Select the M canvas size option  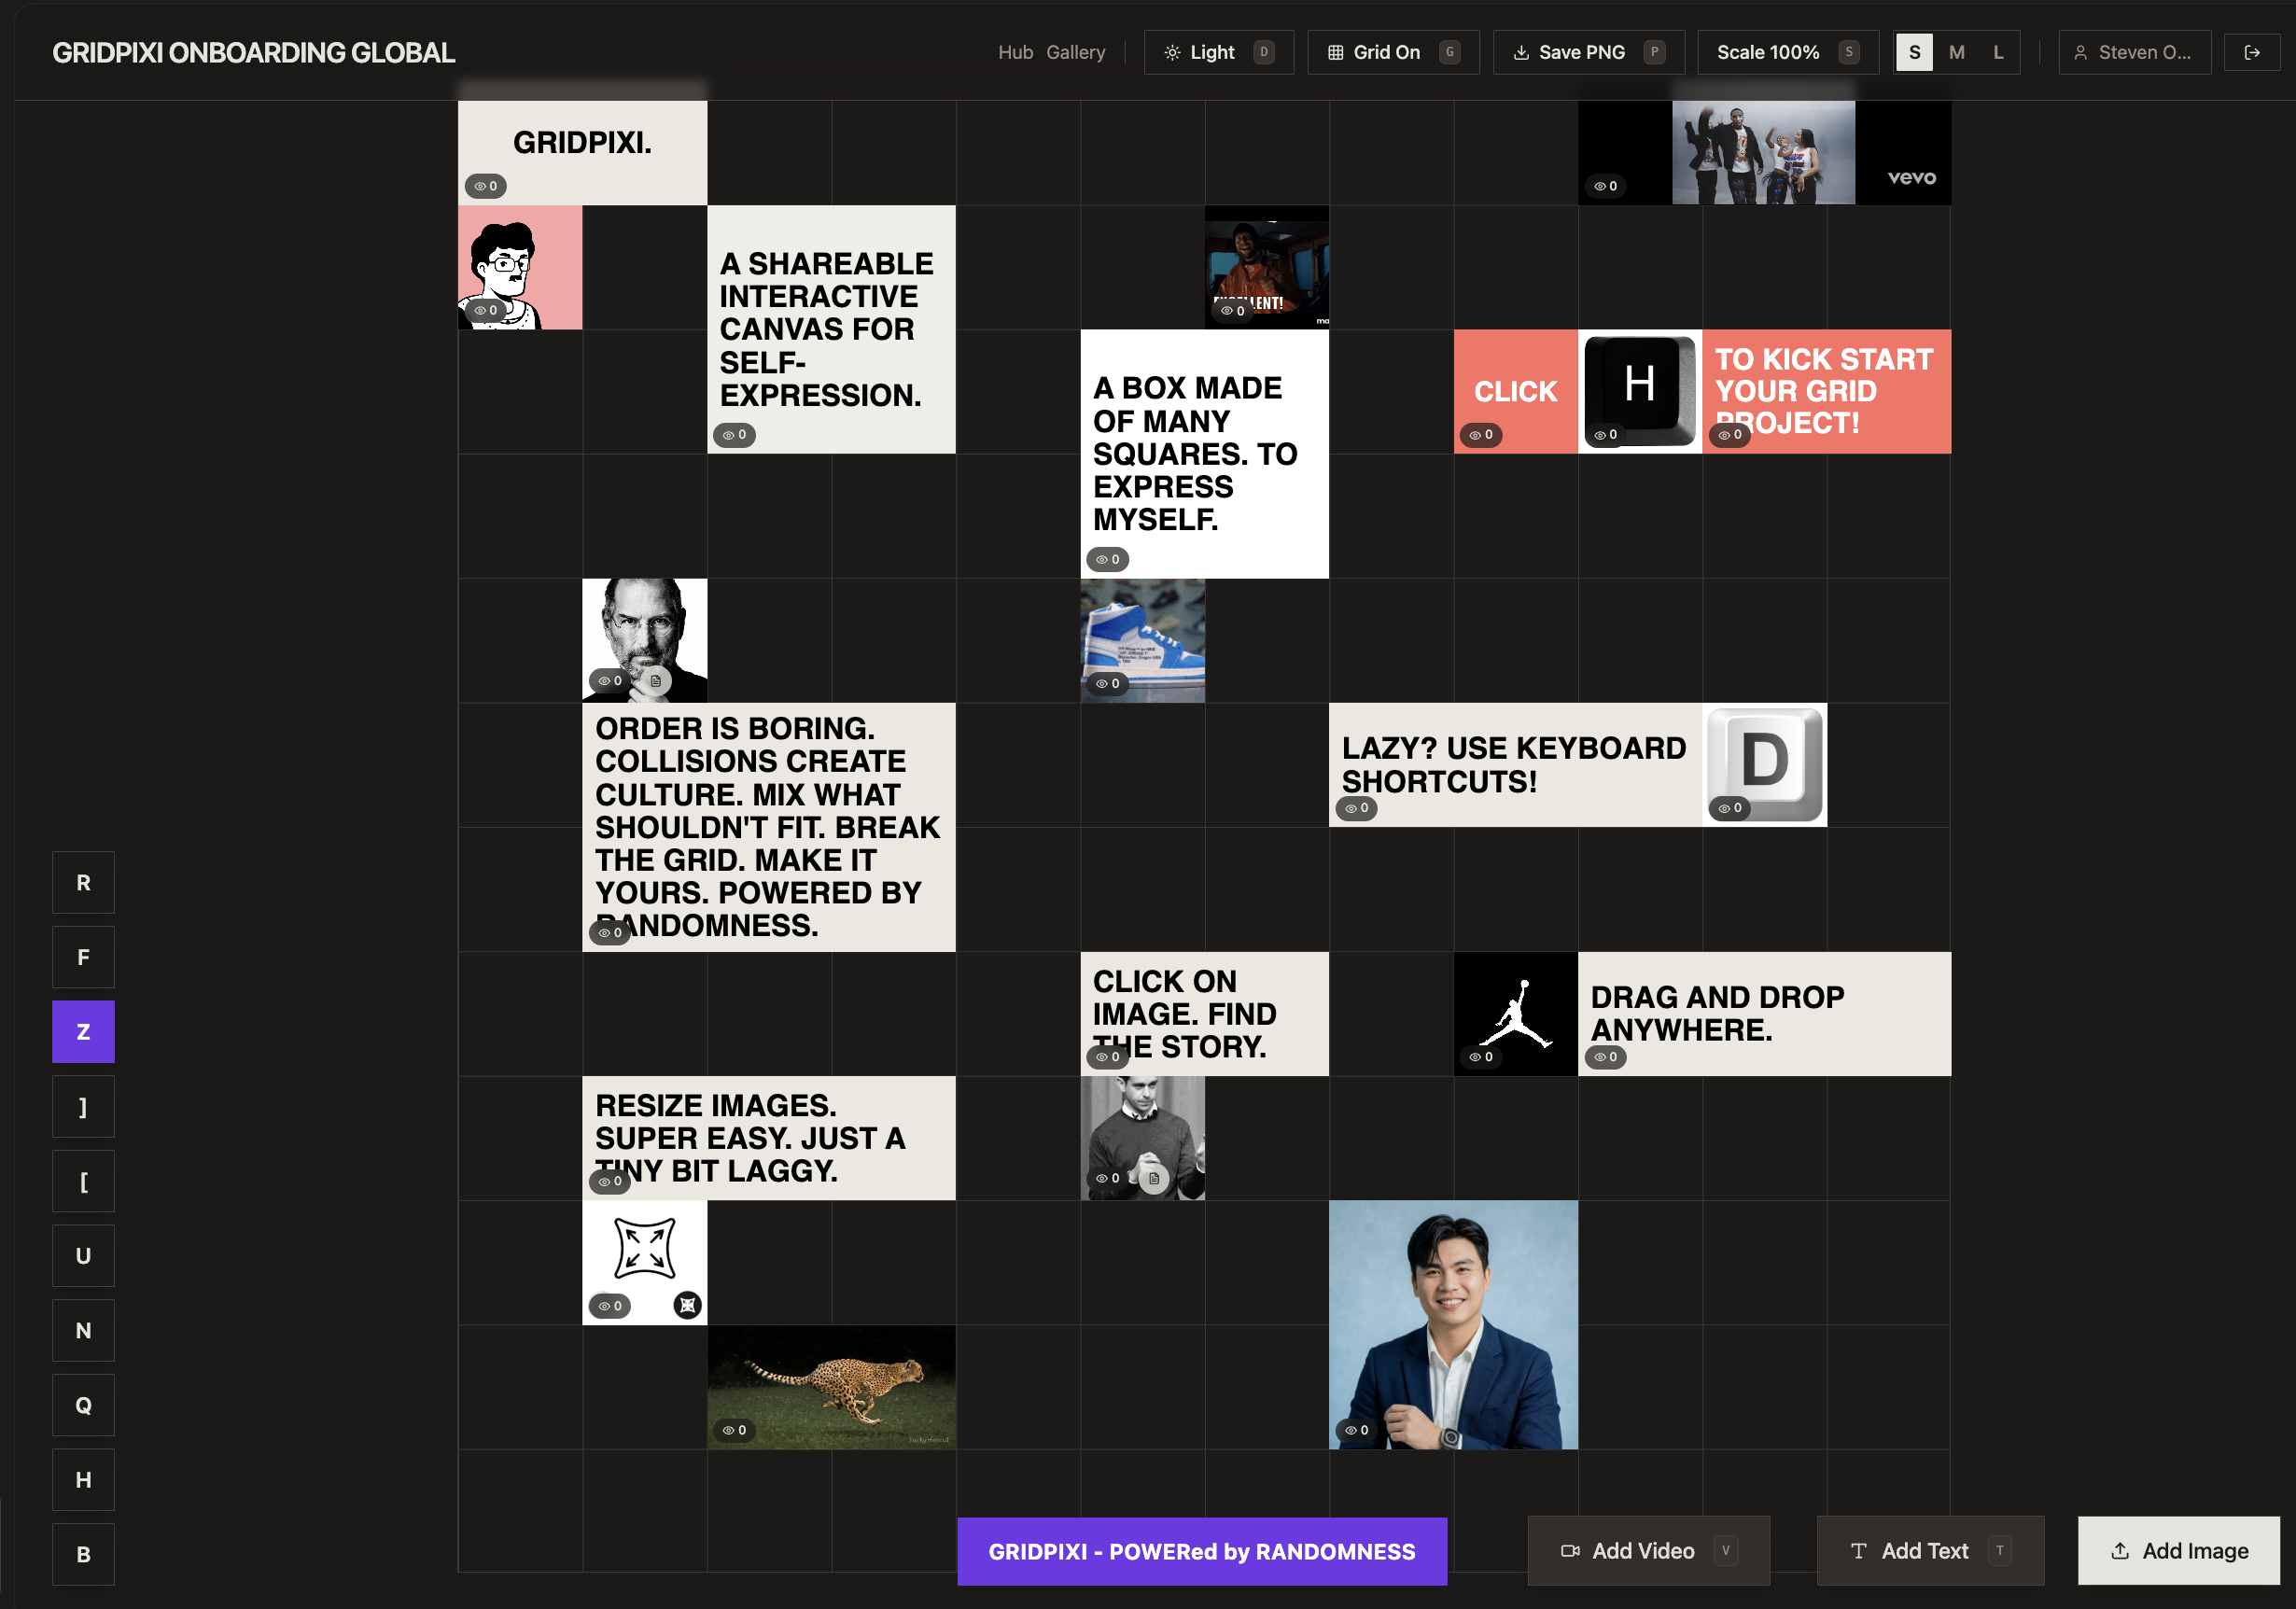1956,52
